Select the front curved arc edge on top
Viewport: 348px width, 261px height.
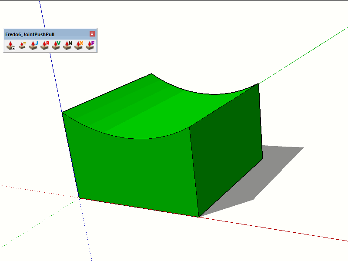coord(130,137)
